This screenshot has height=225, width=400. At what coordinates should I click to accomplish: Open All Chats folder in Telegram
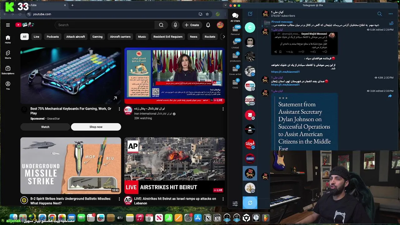235,17
